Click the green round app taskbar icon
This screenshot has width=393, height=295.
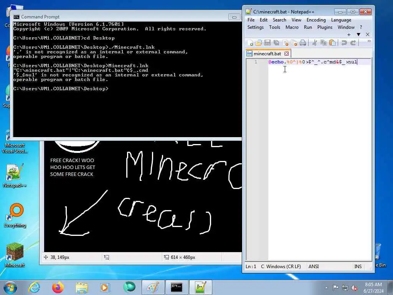[129, 287]
